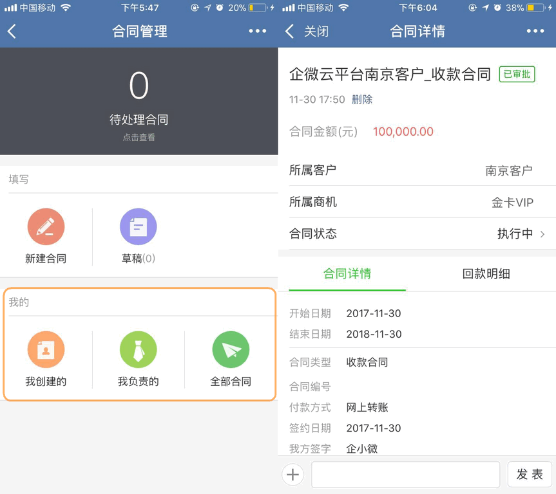
Task: Open the more options dots in 合同管理
Action: tap(257, 32)
